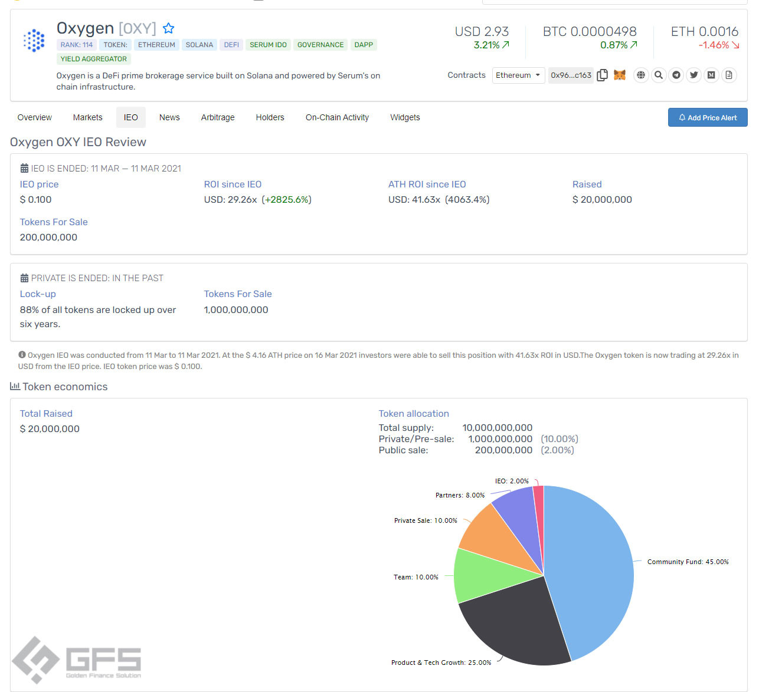The height and width of the screenshot is (692, 759).
Task: Open the Twitter icon link
Action: pos(694,75)
